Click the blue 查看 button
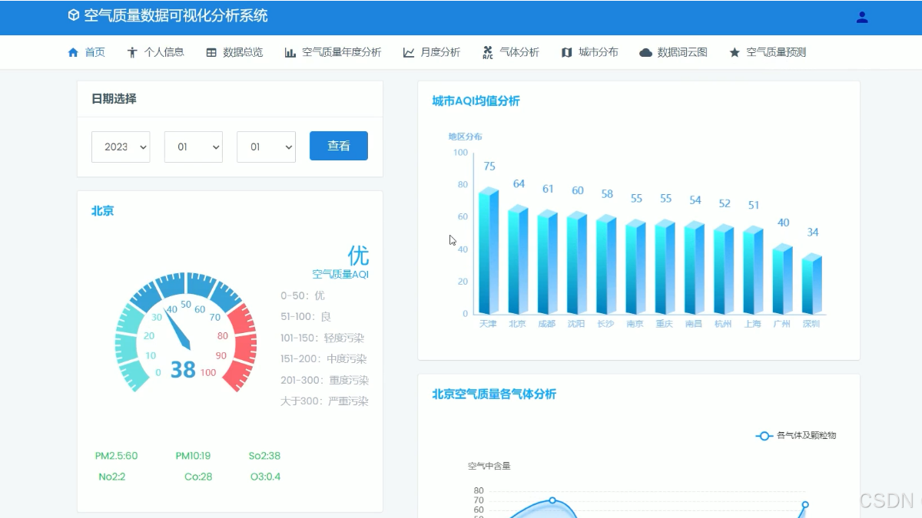 pos(339,145)
